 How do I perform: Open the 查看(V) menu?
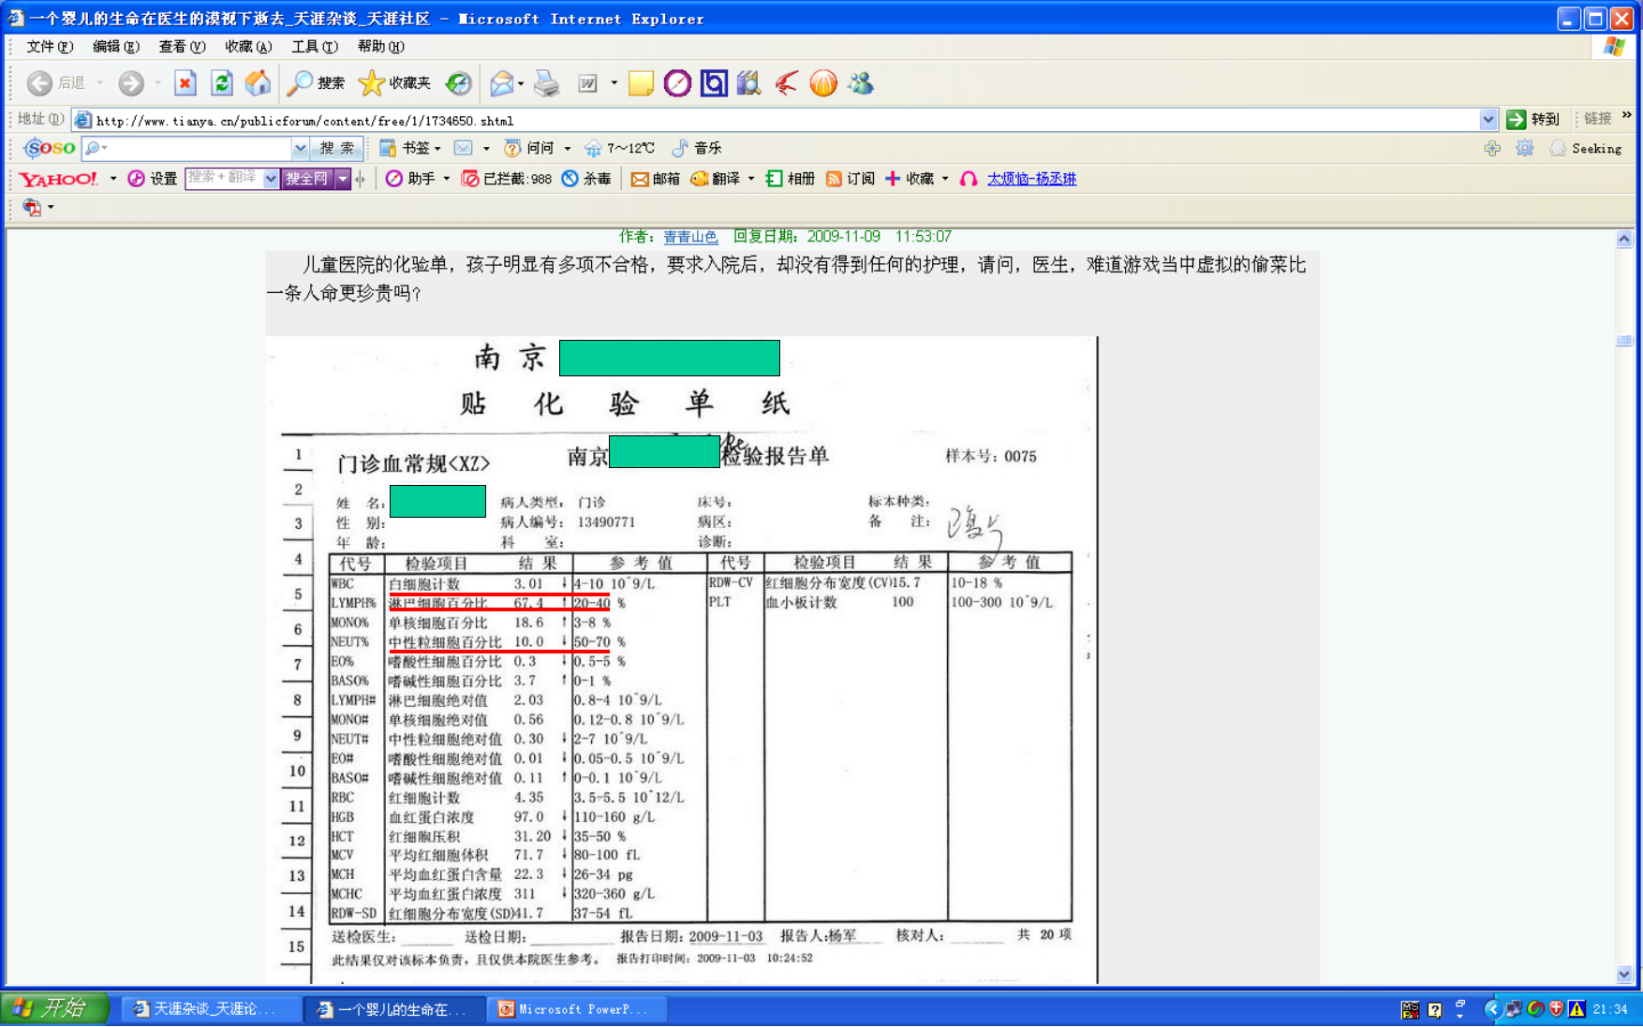(x=182, y=47)
